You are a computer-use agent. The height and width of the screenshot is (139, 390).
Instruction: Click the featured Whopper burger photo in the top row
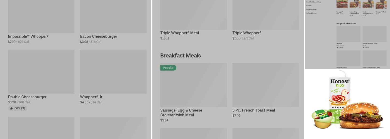click(342, 4)
